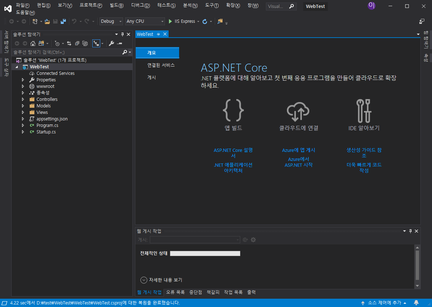This screenshot has height=307, width=432.
Task: Open the Live Share feedback icon
Action: click(x=422, y=21)
